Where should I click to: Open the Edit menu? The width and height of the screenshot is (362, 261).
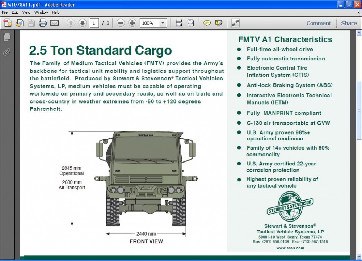[15, 12]
